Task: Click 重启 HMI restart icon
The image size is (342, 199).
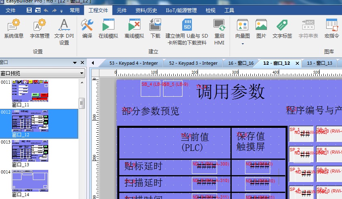Action: point(219,32)
